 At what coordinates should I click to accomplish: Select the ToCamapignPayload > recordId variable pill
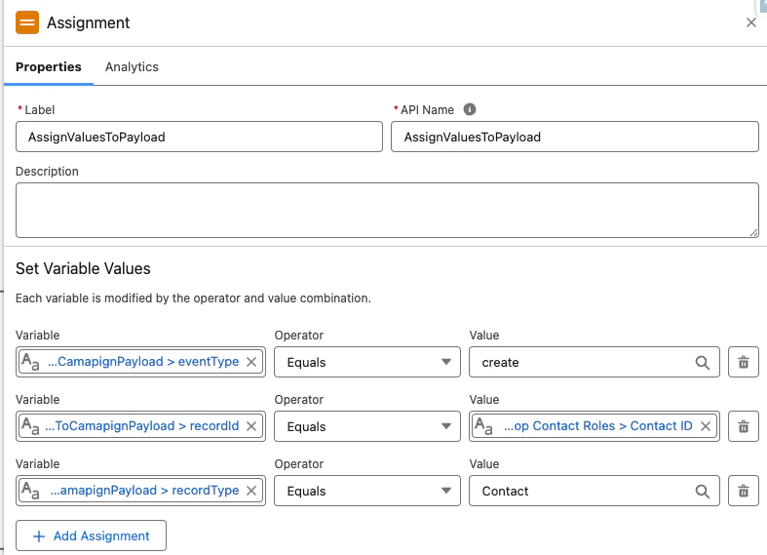tap(142, 426)
